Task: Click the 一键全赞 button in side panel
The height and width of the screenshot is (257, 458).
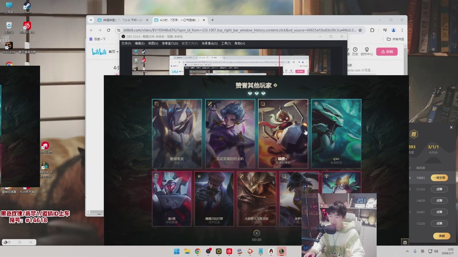Action: (439, 178)
